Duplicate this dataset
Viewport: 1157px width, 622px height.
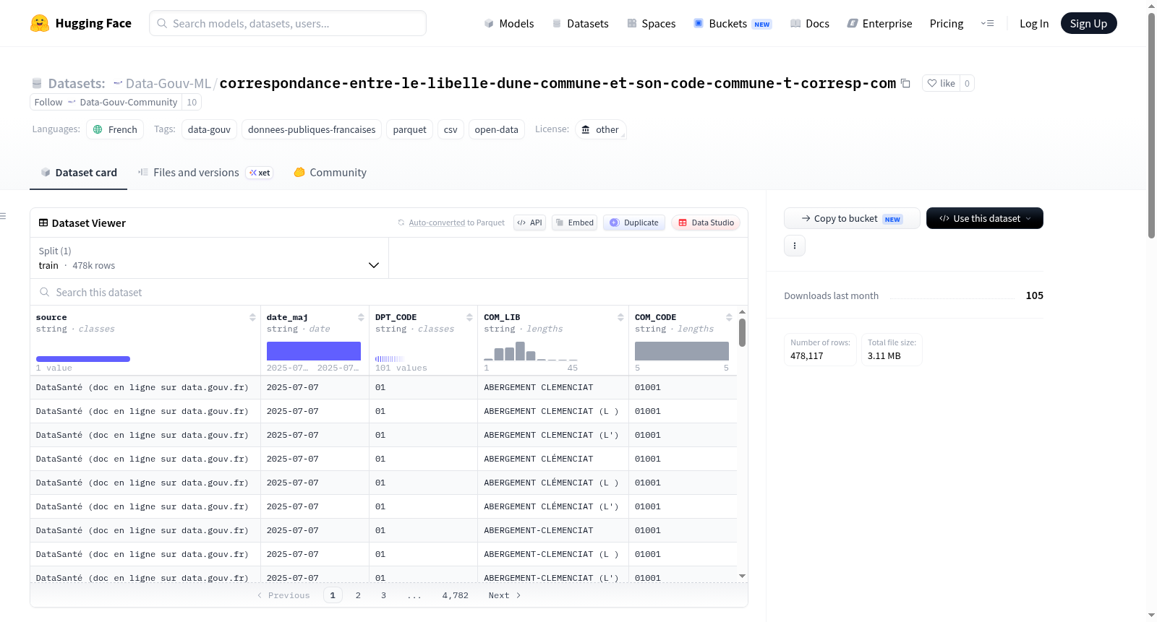point(634,223)
